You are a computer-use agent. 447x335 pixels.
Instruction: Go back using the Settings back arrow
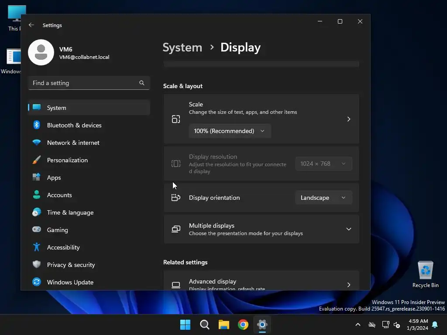pos(31,25)
